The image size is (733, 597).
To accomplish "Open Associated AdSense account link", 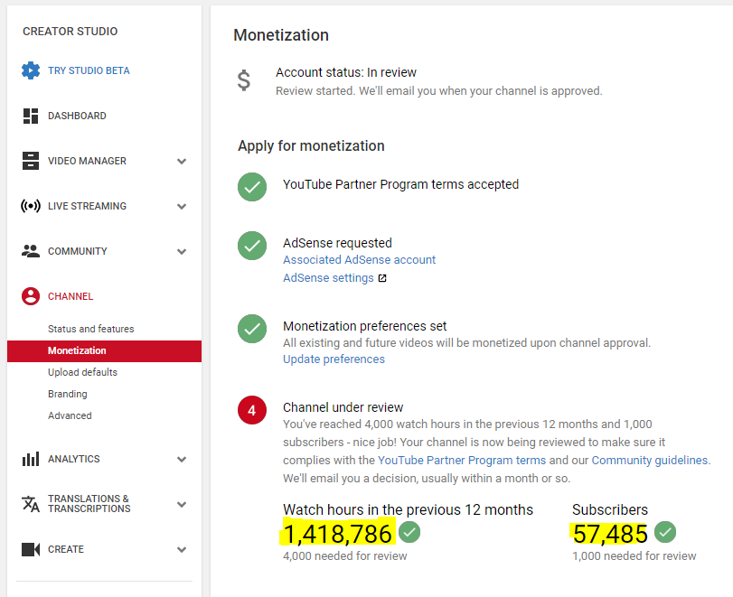I will [x=359, y=260].
